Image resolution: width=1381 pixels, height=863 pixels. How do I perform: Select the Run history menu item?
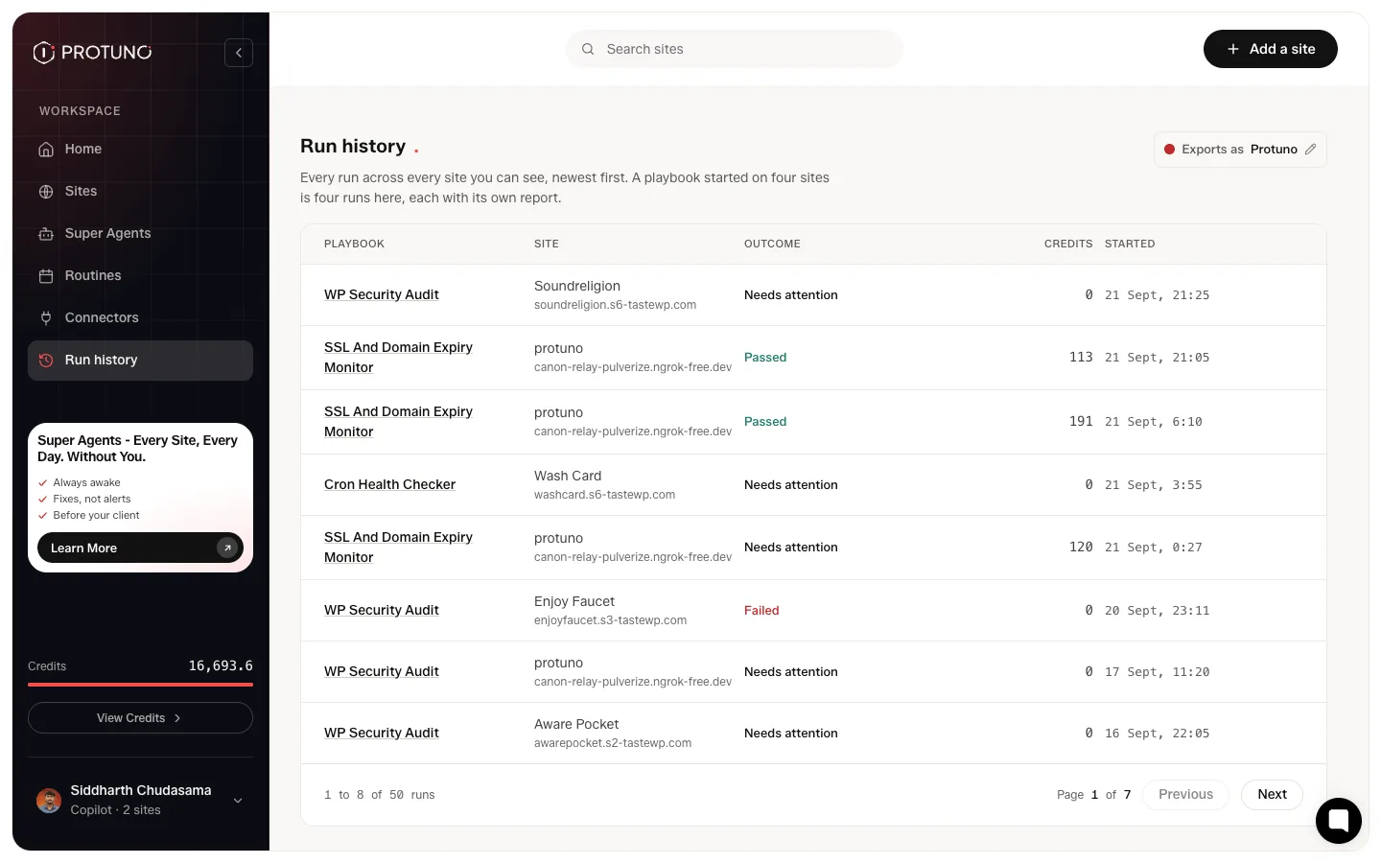140,361
